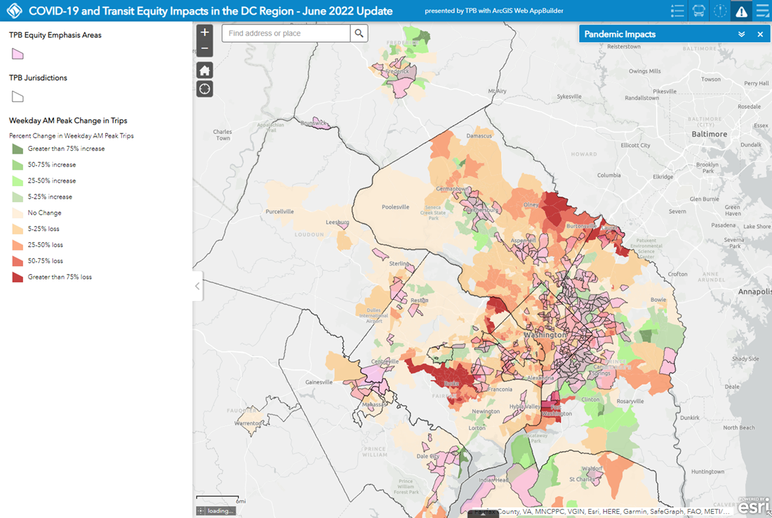Select the highlighted warning triangle widget
Image resolution: width=772 pixels, height=518 pixels.
point(741,11)
